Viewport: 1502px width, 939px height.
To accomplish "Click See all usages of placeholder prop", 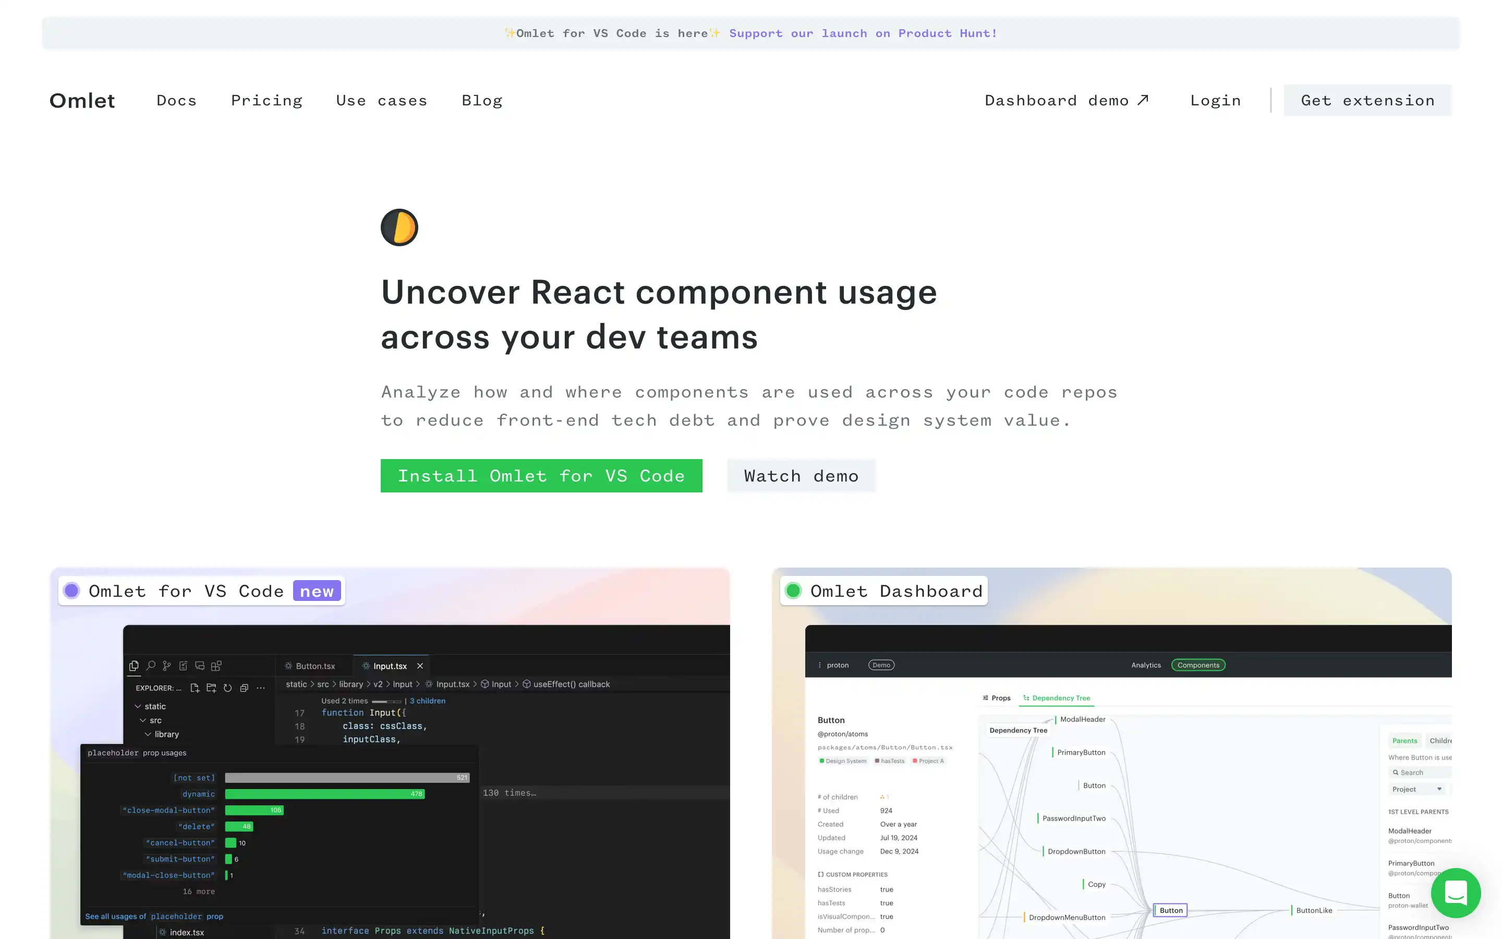I will [x=154, y=916].
